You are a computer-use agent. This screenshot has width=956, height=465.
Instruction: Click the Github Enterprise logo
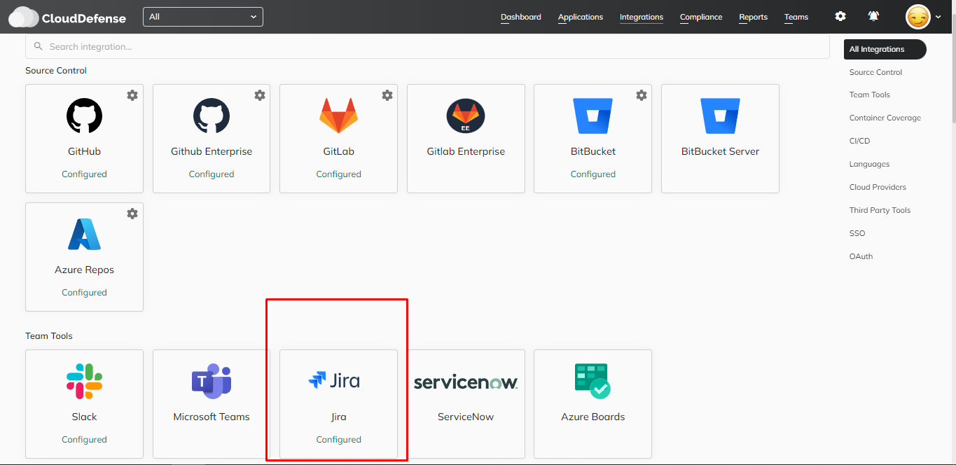click(212, 116)
